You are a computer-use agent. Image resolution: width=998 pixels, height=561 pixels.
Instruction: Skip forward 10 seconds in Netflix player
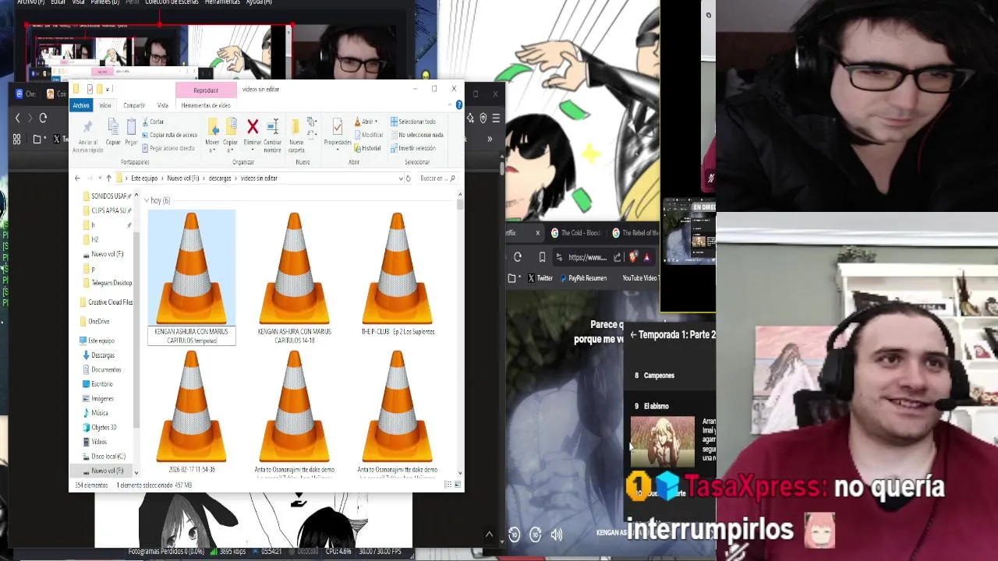click(x=536, y=535)
